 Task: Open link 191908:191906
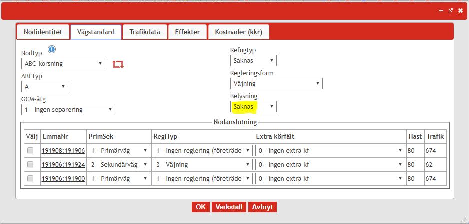click(63, 151)
